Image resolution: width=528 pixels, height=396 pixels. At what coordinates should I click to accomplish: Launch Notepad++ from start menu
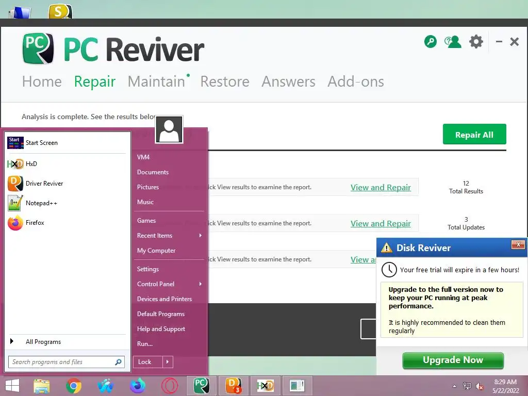point(15,203)
